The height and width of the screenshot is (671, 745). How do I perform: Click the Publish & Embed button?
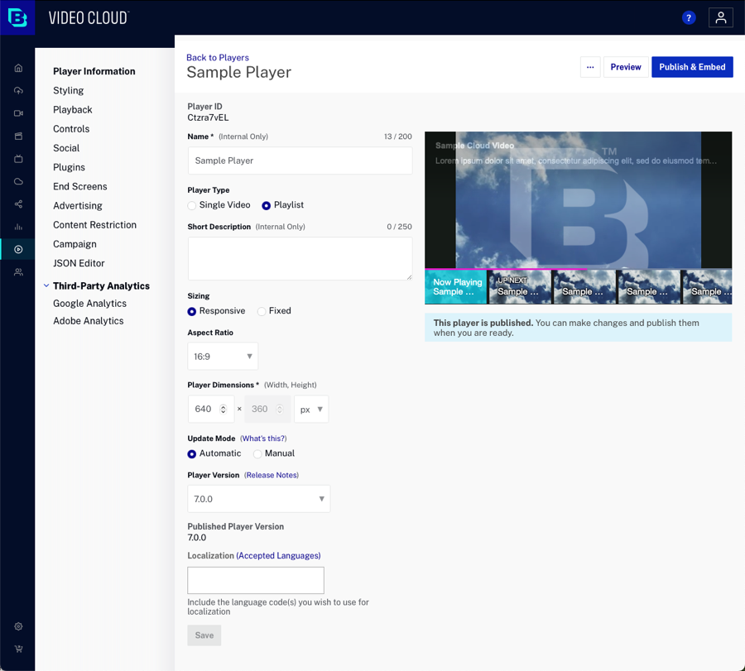pos(692,67)
